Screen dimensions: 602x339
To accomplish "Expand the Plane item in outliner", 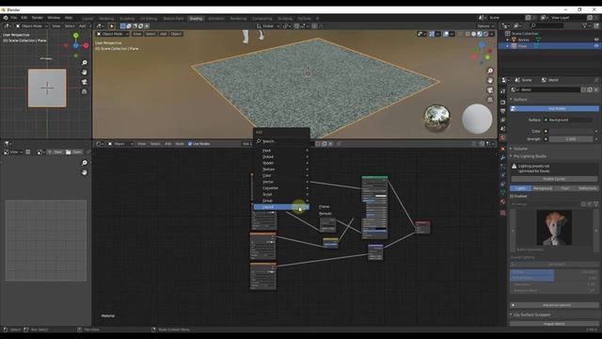I will 508,46.
